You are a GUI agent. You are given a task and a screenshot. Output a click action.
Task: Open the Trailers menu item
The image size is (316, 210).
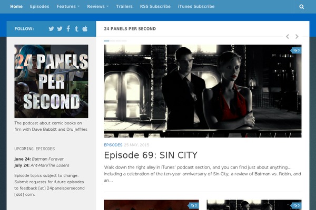click(x=124, y=6)
